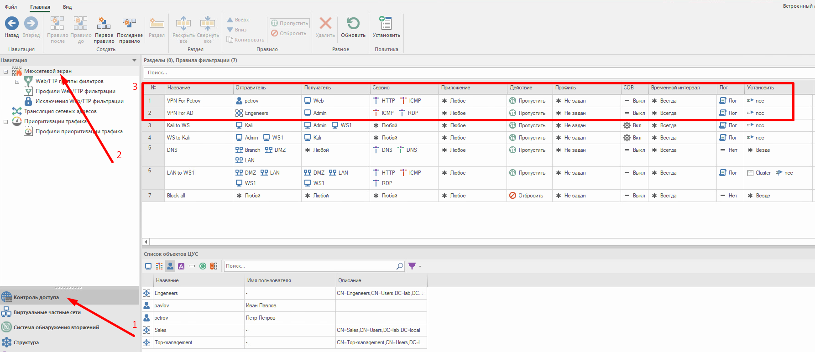Click the dashed rectangle icon in the ЦУС toolbar
815x352 pixels.
pos(192,266)
